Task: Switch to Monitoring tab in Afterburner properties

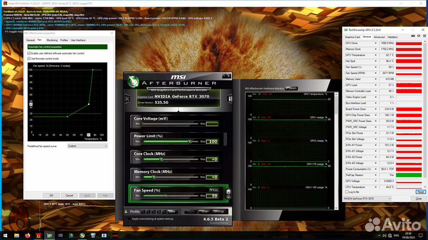Action: click(x=52, y=40)
